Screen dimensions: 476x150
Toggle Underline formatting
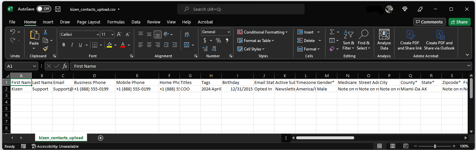pos(80,45)
